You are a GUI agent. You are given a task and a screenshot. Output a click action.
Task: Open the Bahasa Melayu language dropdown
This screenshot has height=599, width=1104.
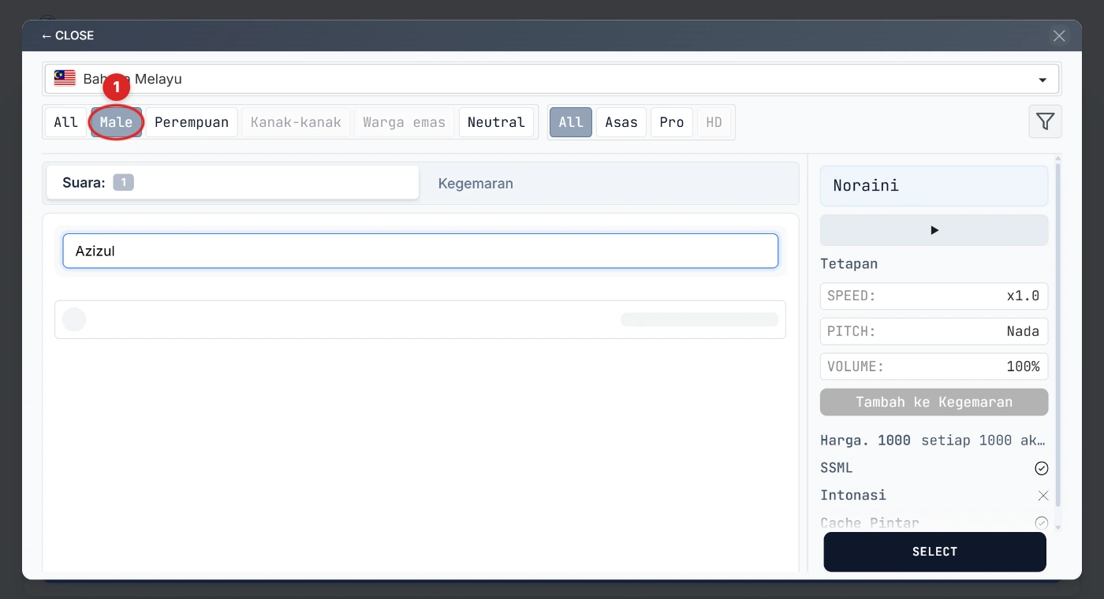(552, 79)
